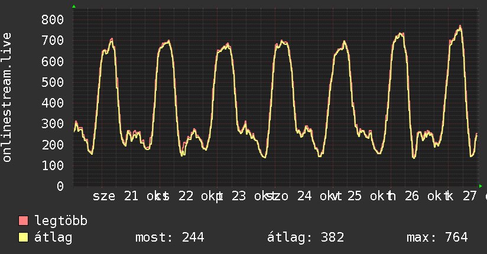Click the most: 244 value
Screen dimensions: 487x254
point(170,237)
